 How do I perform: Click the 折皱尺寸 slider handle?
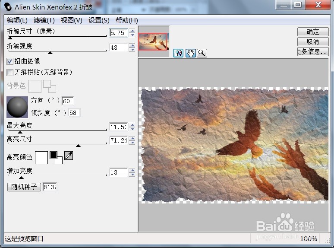pyautogui.click(x=10, y=38)
